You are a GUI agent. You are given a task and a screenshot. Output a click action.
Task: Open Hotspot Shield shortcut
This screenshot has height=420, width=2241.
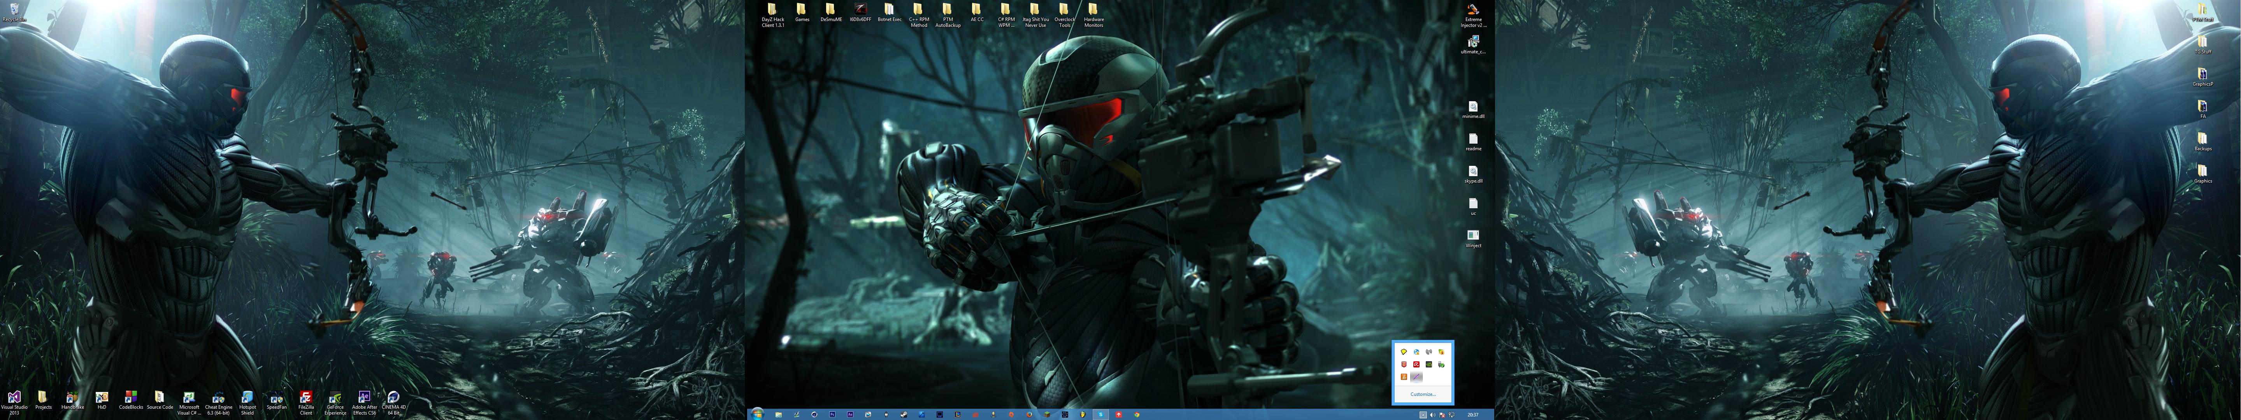click(x=247, y=402)
